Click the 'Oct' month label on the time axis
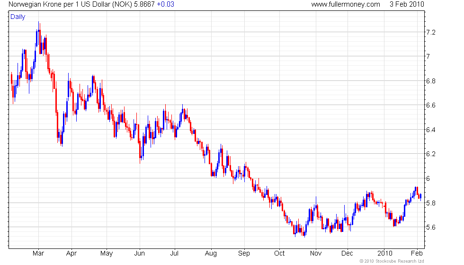 (279, 254)
